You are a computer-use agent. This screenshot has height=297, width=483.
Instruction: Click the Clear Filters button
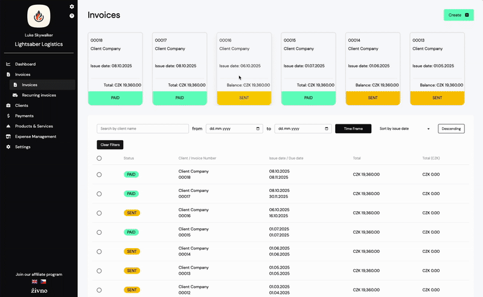click(x=109, y=145)
